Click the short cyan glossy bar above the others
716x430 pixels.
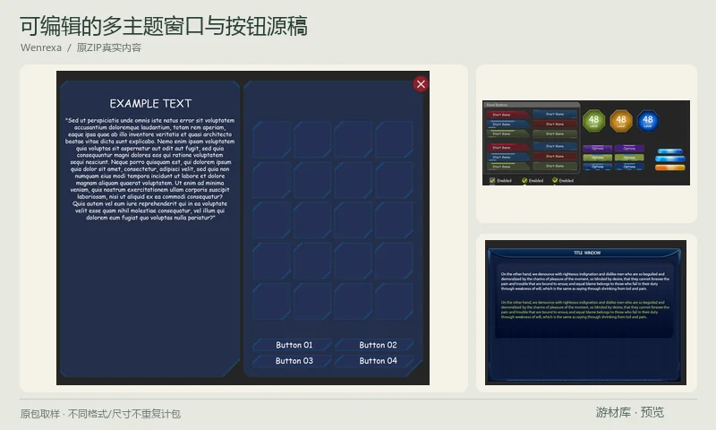pyautogui.click(x=669, y=151)
